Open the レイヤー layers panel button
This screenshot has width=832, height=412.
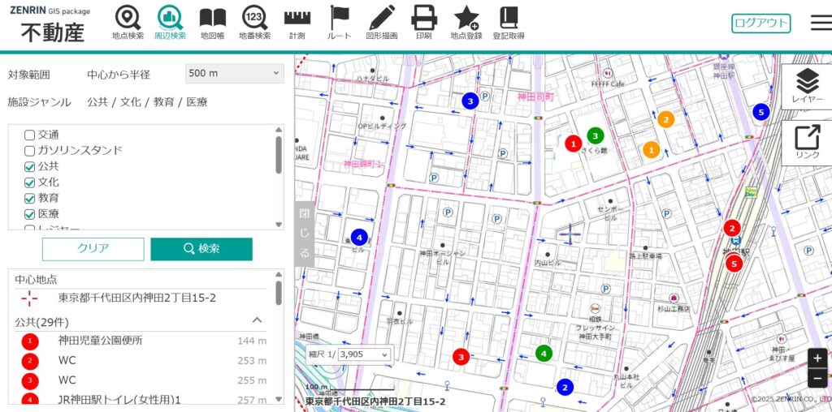(x=806, y=86)
